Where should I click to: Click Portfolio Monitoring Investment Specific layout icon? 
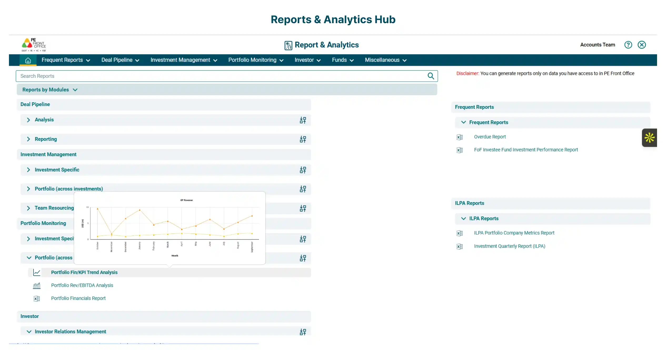click(303, 239)
